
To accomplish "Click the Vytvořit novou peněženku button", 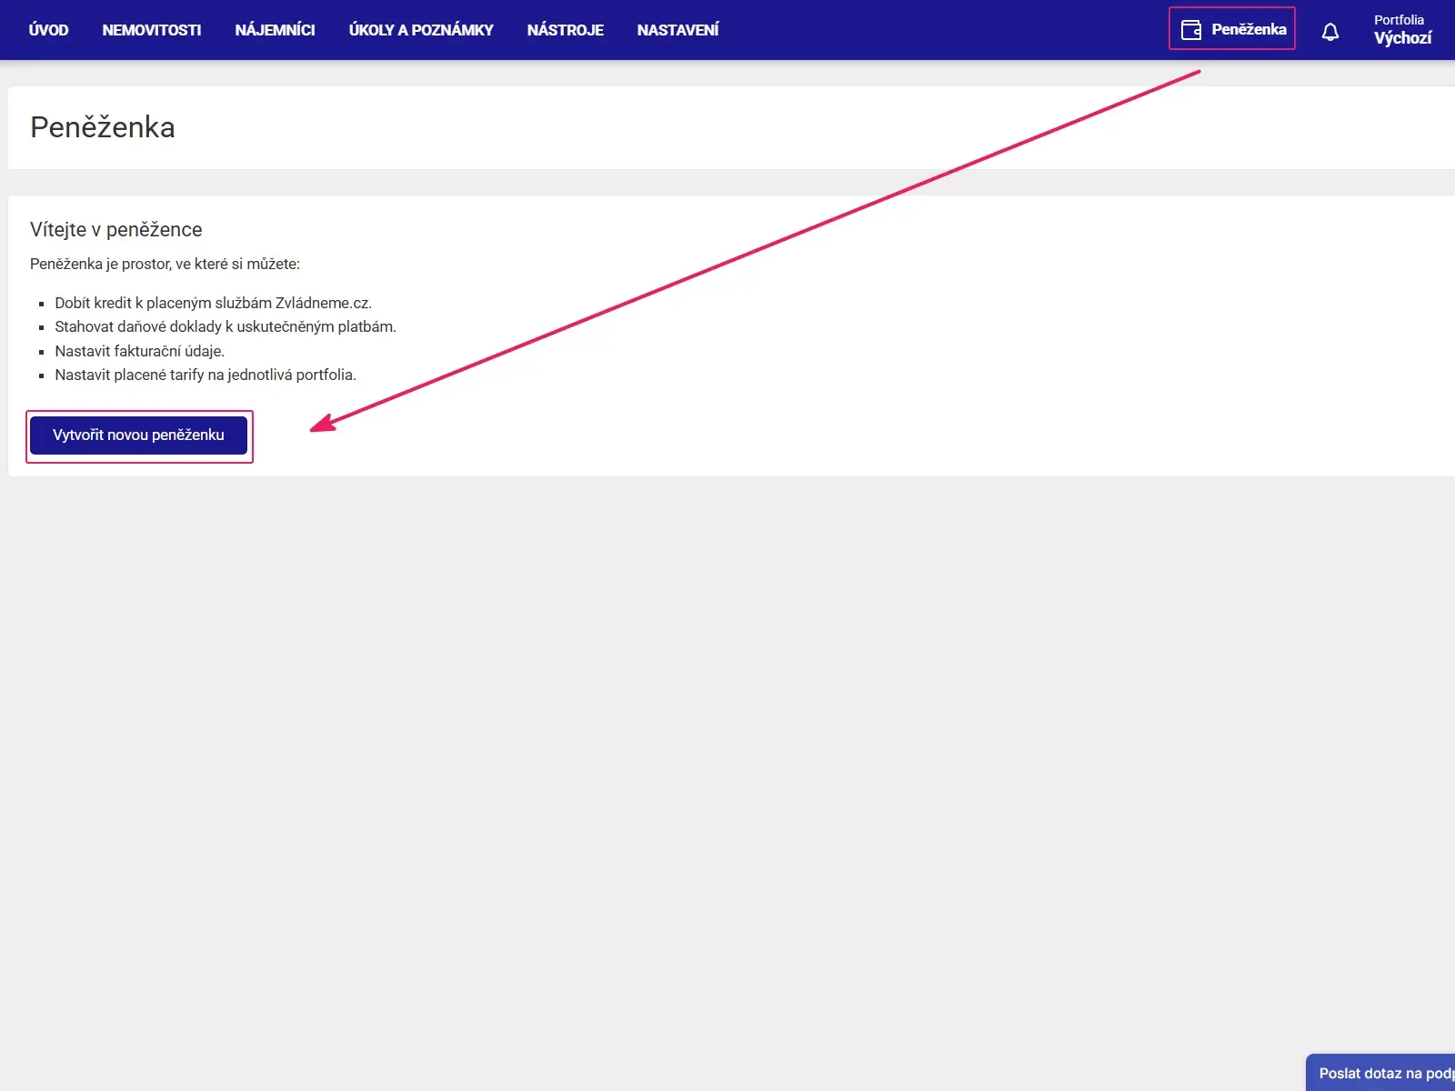I will point(138,435).
